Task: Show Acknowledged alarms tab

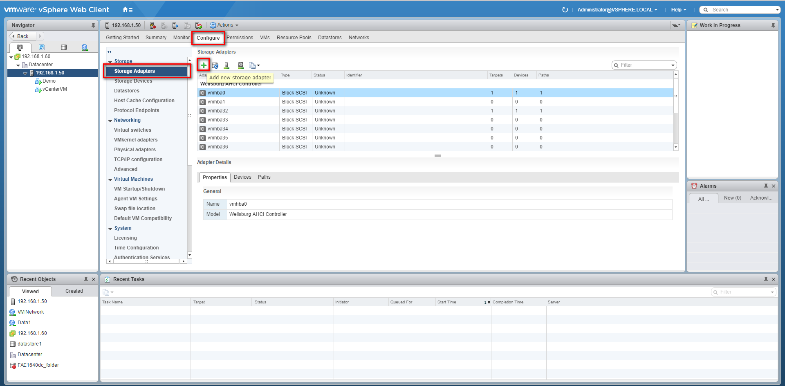Action: point(761,198)
